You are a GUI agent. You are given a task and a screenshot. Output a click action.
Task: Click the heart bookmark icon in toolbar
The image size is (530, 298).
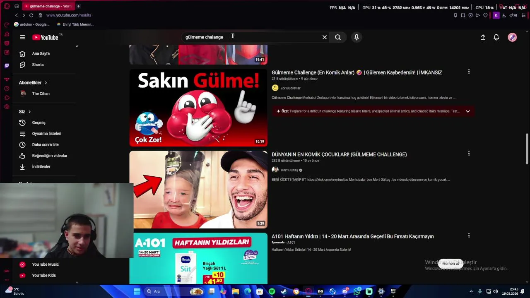[x=485, y=15]
